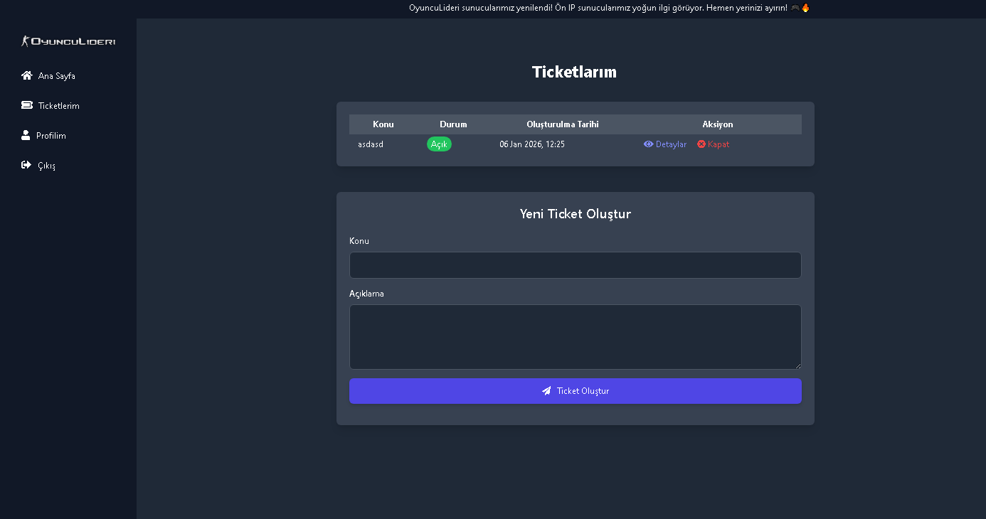Click the red X icon beside Kapat

pyautogui.click(x=701, y=144)
